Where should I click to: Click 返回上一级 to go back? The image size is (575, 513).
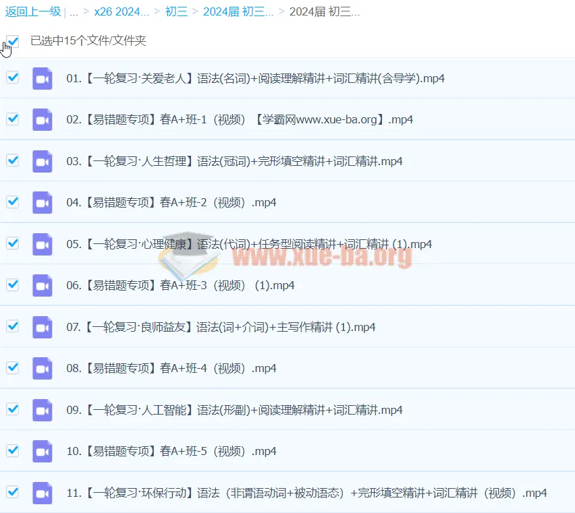tap(33, 12)
